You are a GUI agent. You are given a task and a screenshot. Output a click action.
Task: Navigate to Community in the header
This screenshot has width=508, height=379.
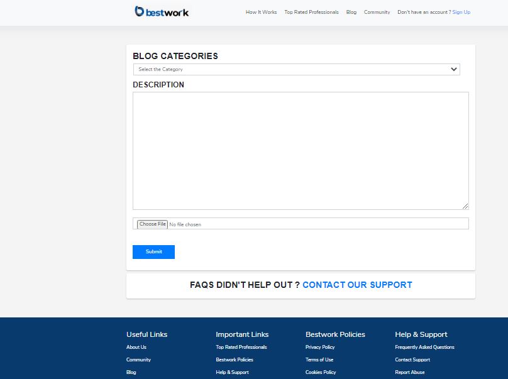[x=377, y=12]
